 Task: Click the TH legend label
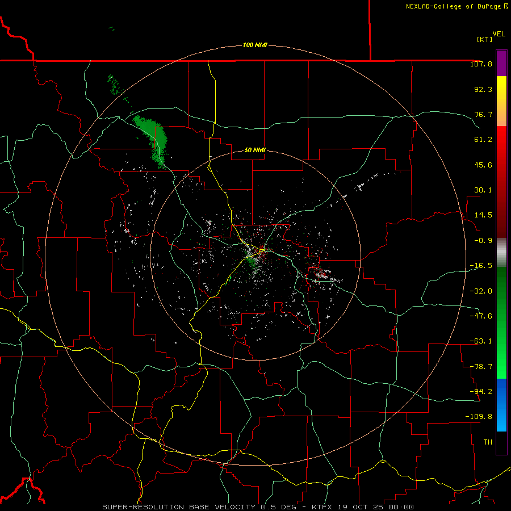click(x=488, y=442)
